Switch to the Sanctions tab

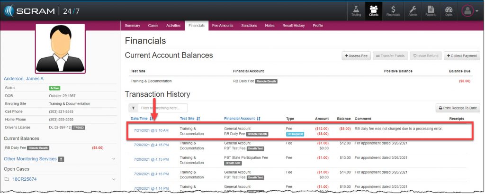click(249, 25)
